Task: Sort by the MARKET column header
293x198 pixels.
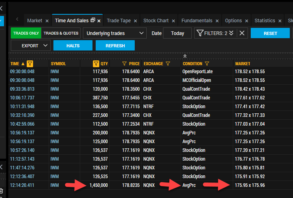Action: [x=242, y=64]
